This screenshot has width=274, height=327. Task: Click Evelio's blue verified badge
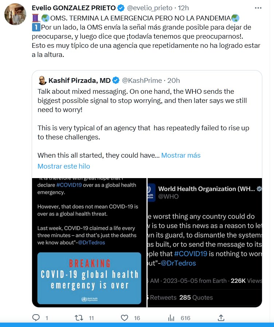121,8
